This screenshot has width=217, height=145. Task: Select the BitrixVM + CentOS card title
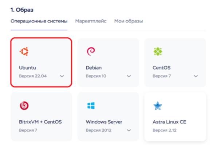coord(40,122)
